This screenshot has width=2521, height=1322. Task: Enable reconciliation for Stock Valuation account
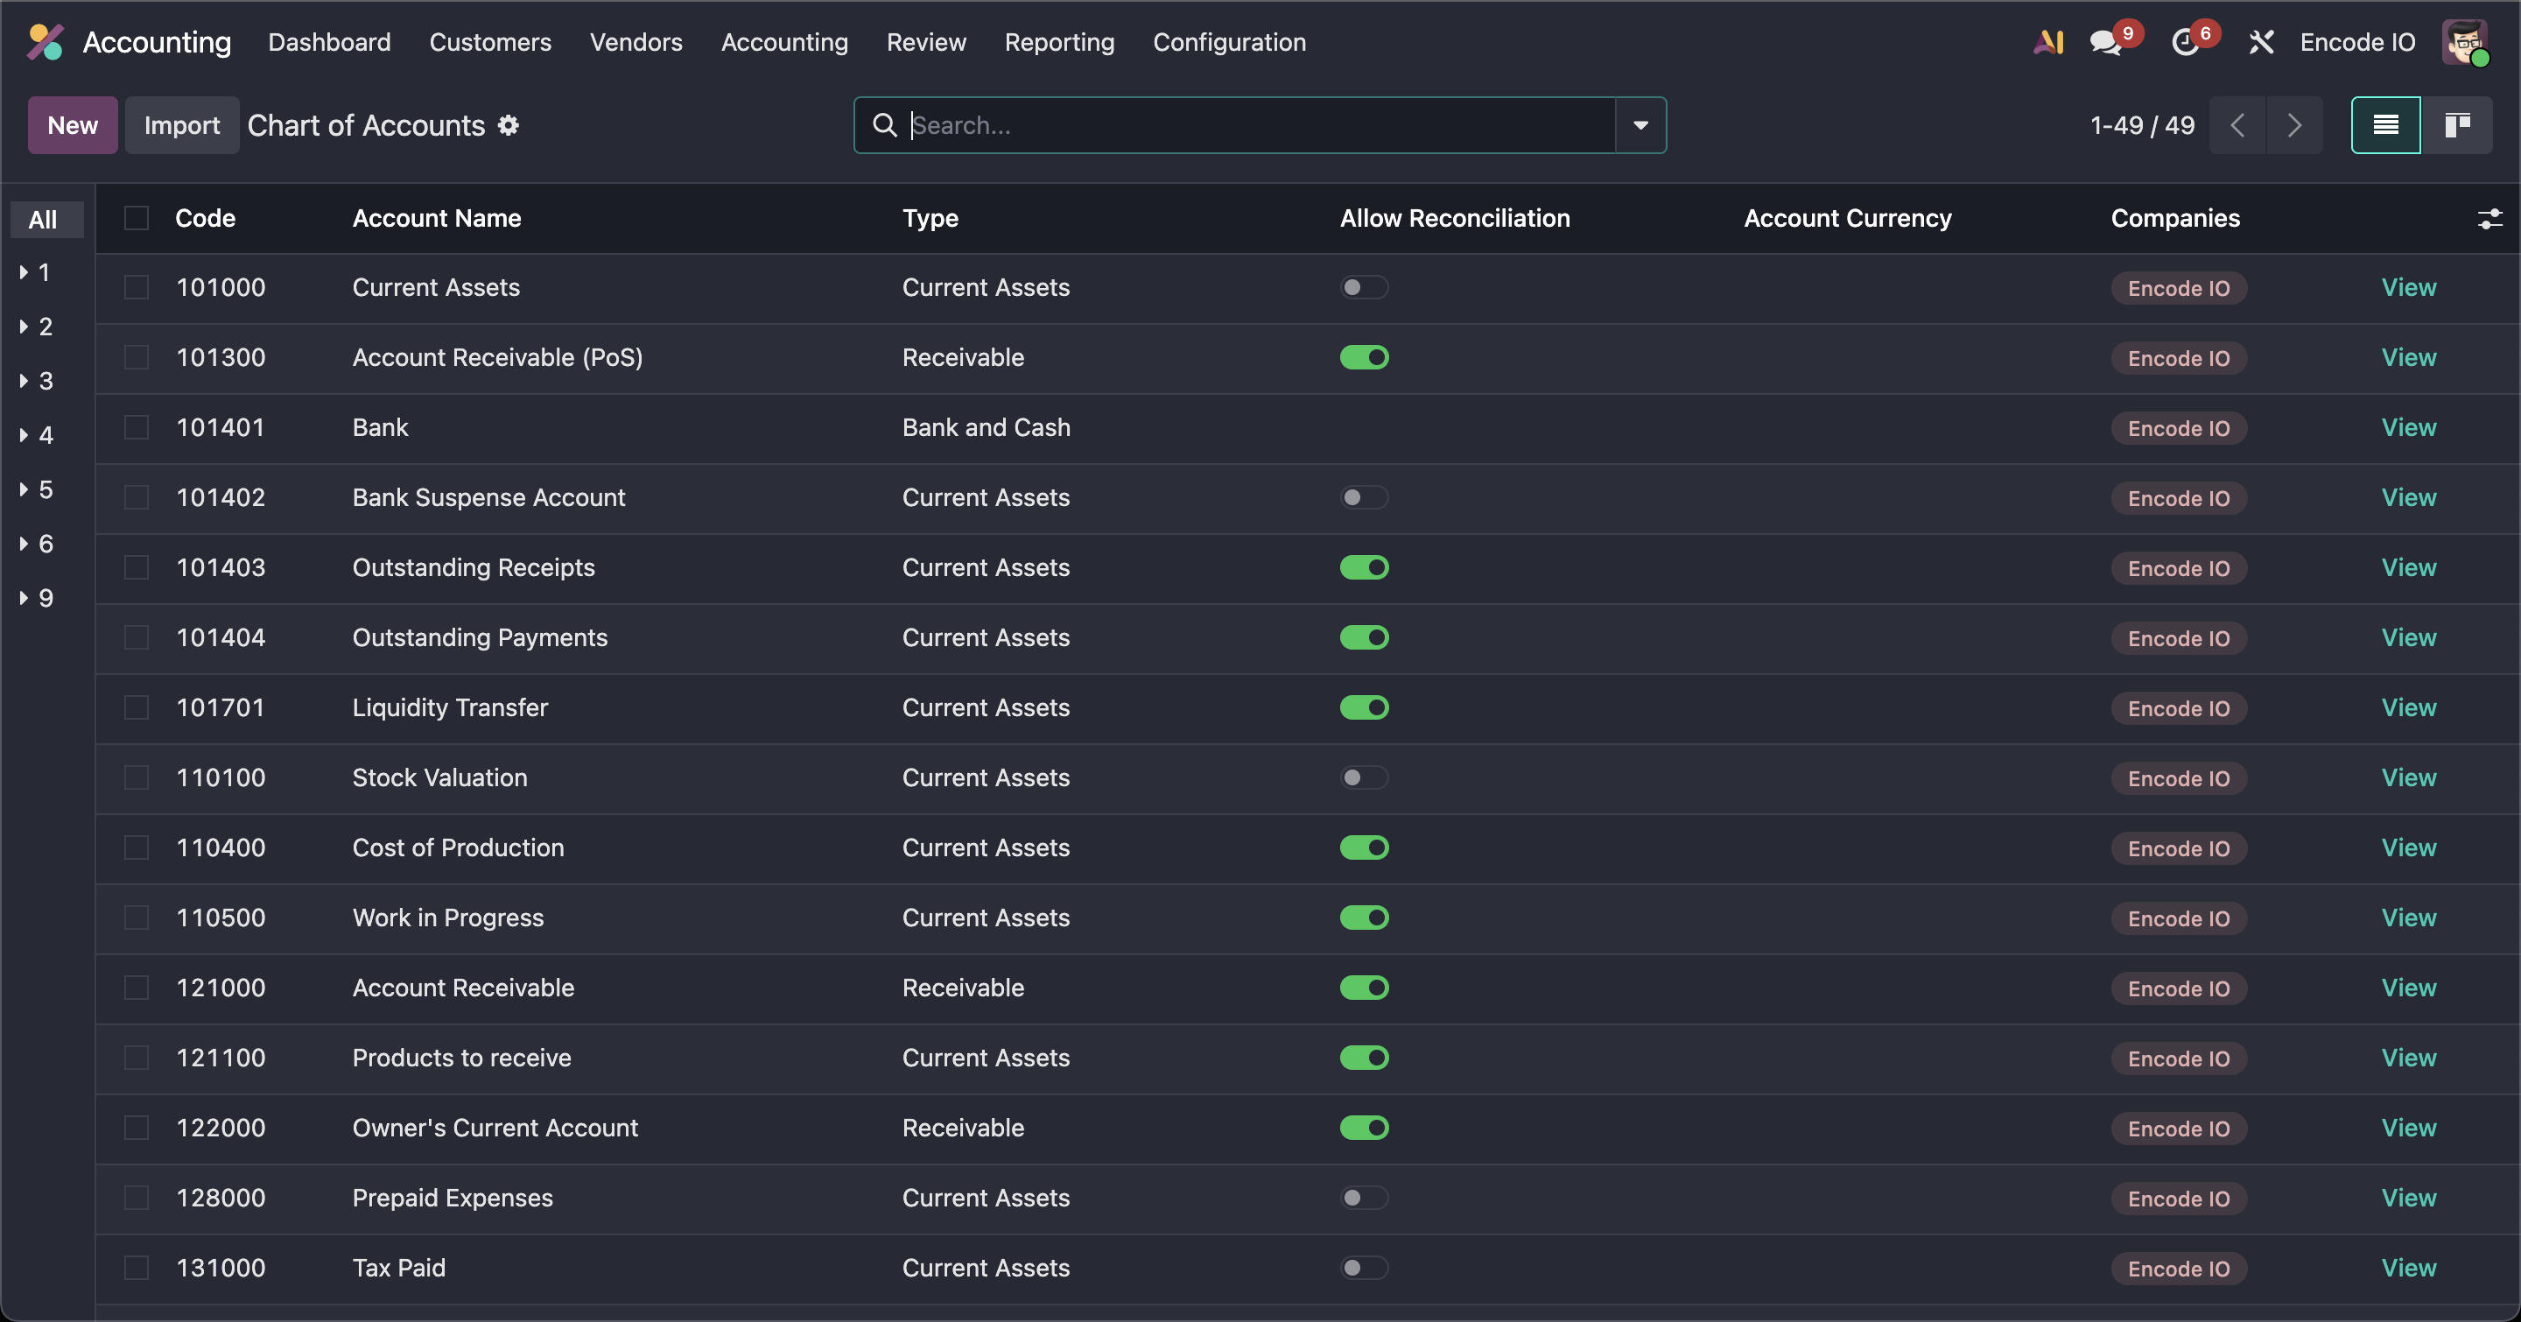click(1365, 778)
